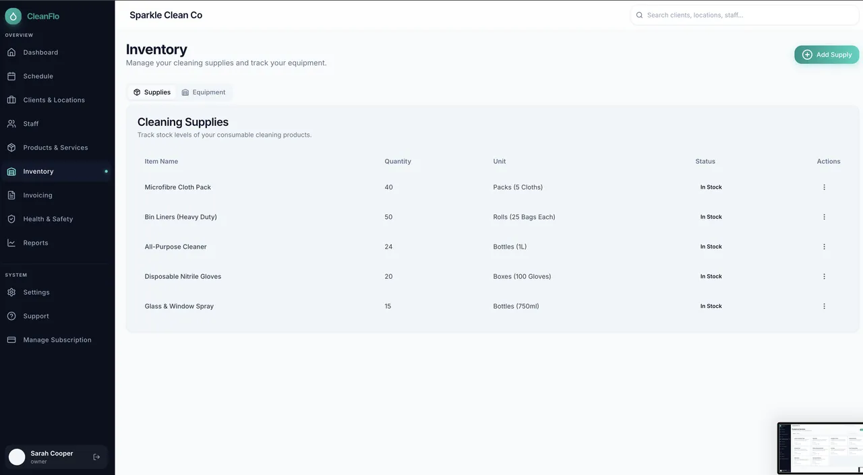Viewport: 863px width, 475px height.
Task: Open Products & Services box icon
Action: 11,148
